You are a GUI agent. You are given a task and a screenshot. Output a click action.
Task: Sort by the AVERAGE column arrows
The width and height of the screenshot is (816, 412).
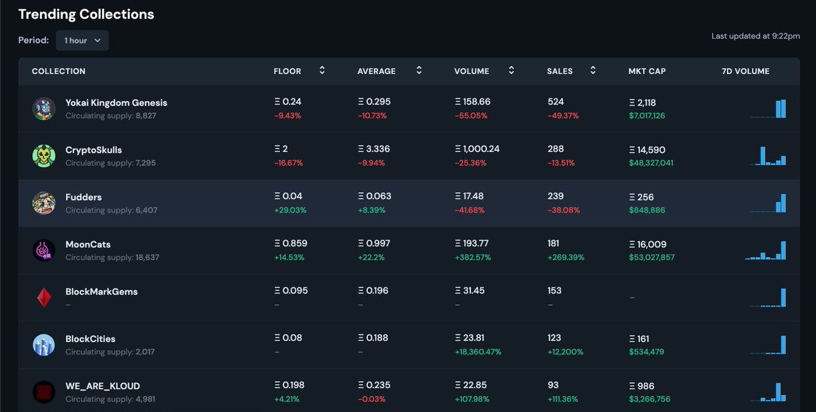(x=419, y=71)
